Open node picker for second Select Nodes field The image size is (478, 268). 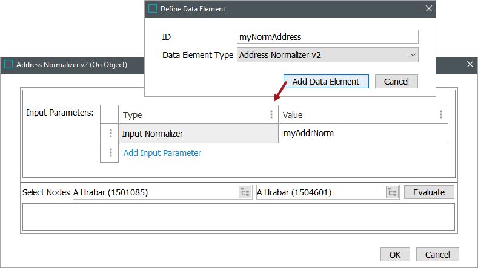[x=392, y=192]
